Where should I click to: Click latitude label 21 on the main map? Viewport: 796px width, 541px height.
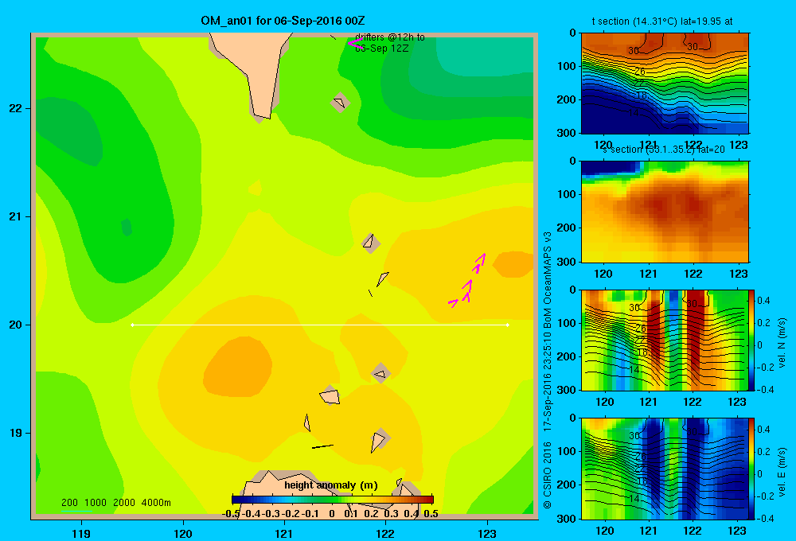[16, 216]
